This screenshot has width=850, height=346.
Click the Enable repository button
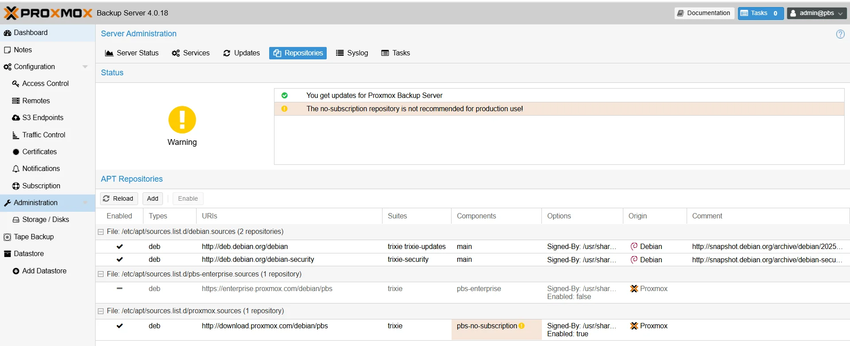[188, 198]
